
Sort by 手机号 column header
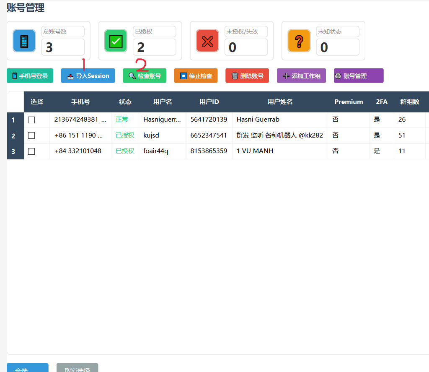80,102
